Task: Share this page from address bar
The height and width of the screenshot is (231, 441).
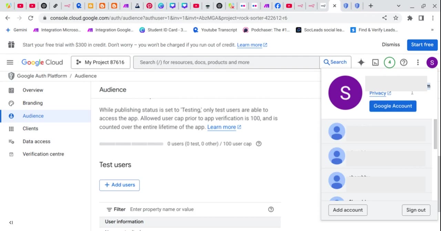Action: [x=384, y=18]
